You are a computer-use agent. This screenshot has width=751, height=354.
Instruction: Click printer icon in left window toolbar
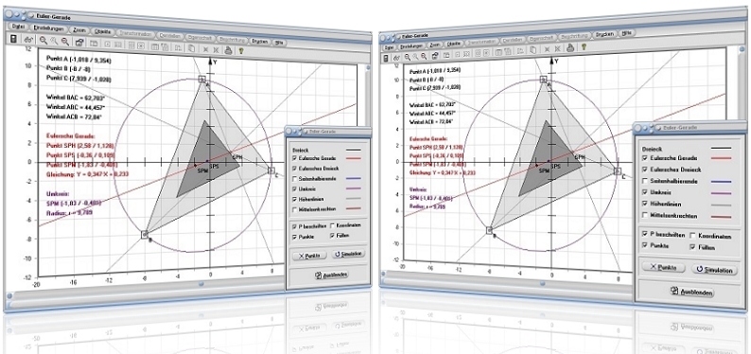pyautogui.click(x=229, y=49)
